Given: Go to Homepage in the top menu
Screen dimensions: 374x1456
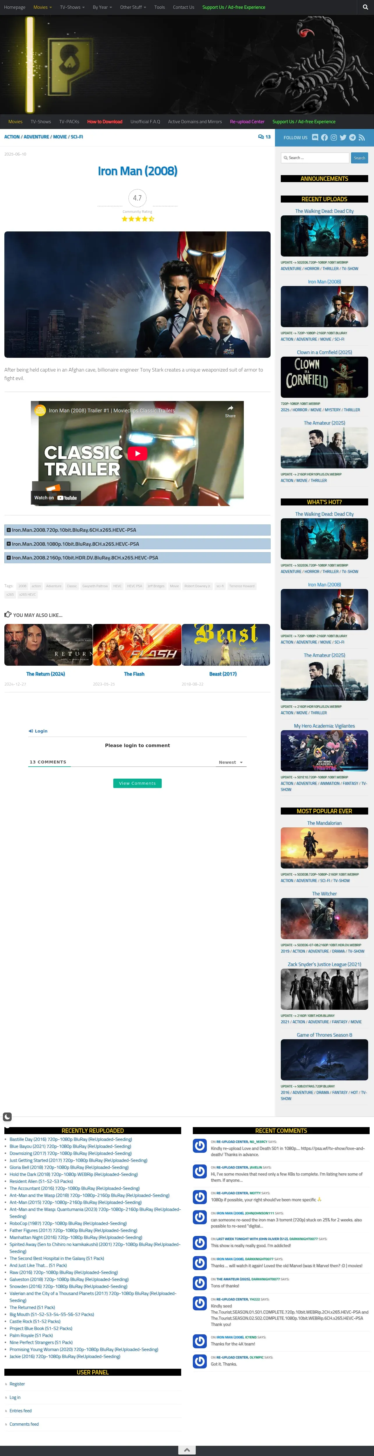Looking at the screenshot, I should (15, 7).
